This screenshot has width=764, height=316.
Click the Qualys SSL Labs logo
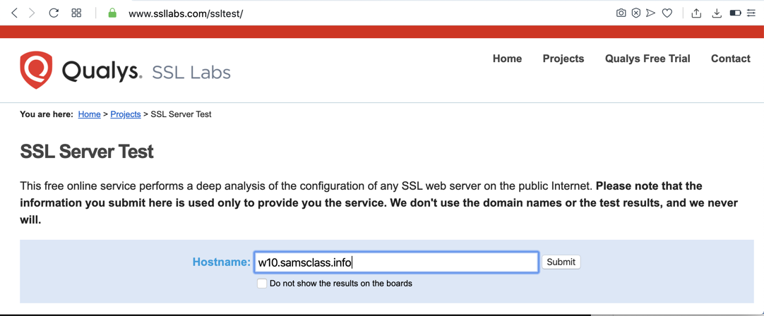pyautogui.click(x=125, y=71)
